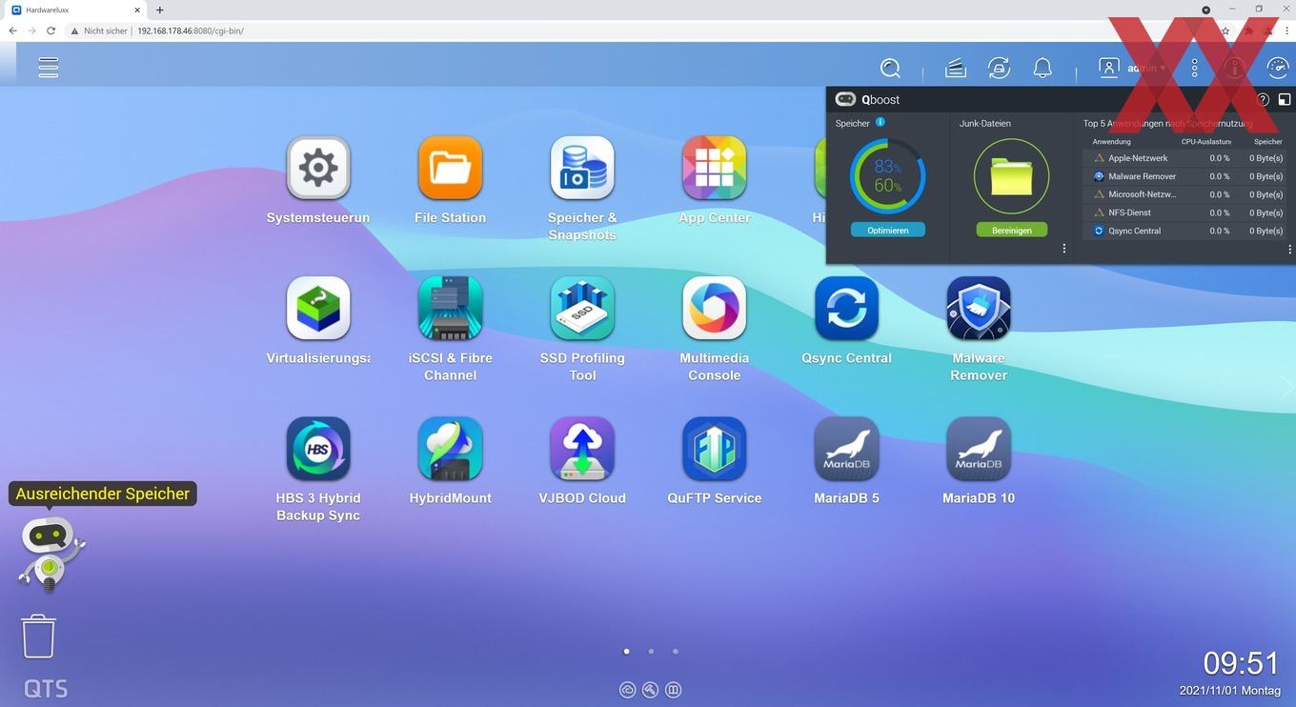Launch HBS 3 Hybrid Backup Sync
The image size is (1296, 707).
[318, 449]
